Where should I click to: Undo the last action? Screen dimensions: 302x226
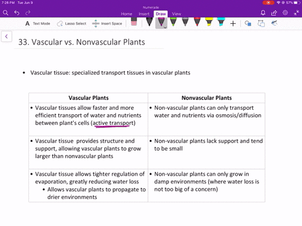point(17,13)
